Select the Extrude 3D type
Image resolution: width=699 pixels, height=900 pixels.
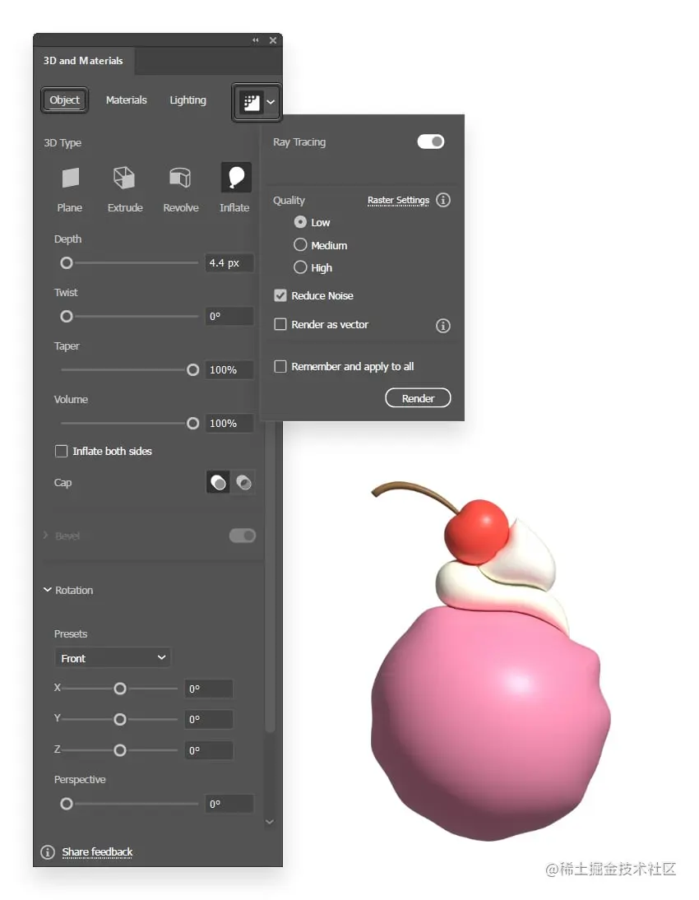click(x=125, y=177)
